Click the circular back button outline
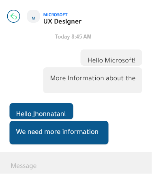Screen dimensions: 152x174 click(13, 16)
